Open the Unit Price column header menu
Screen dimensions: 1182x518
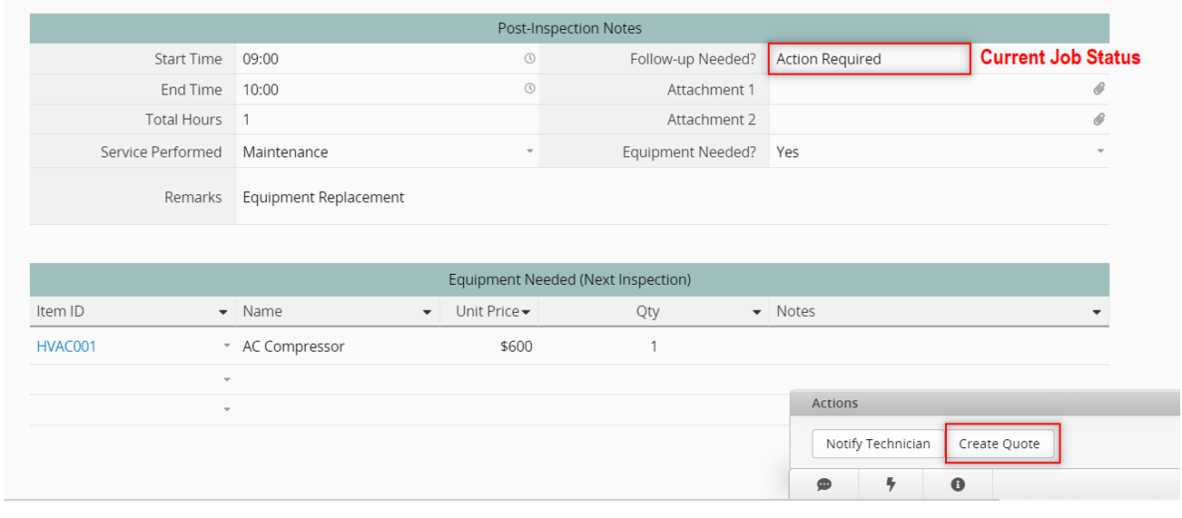pyautogui.click(x=525, y=312)
